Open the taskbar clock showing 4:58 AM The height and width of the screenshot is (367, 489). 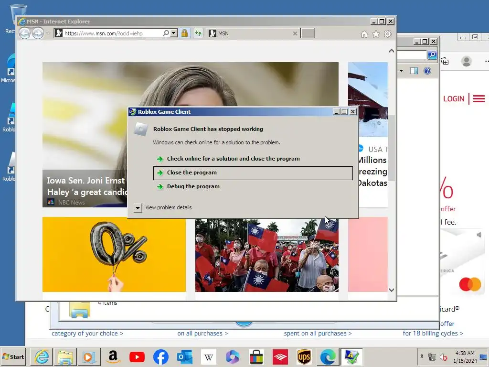[x=465, y=356]
